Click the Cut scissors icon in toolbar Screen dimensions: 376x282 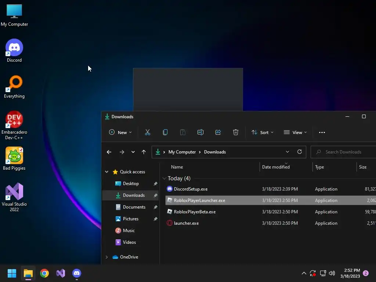tap(148, 132)
